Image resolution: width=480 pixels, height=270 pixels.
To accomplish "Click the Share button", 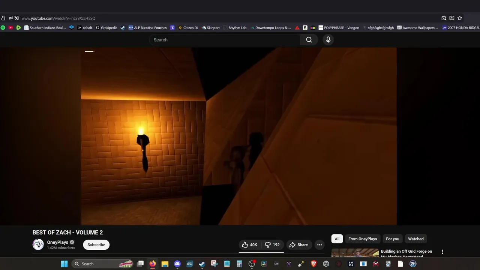I will coord(298,245).
